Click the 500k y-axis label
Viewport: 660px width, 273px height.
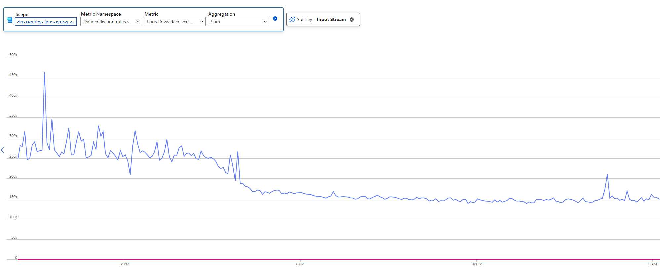coord(13,55)
